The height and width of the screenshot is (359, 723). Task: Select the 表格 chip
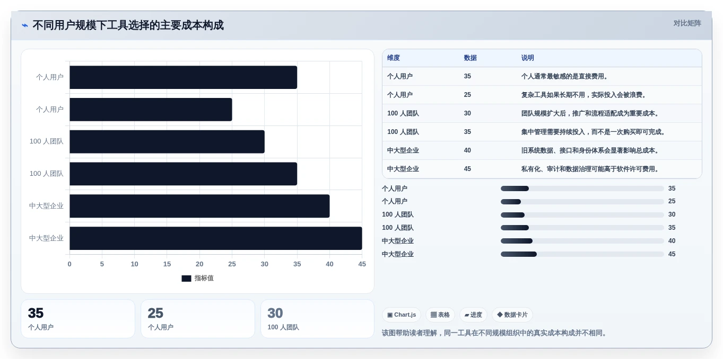point(440,315)
